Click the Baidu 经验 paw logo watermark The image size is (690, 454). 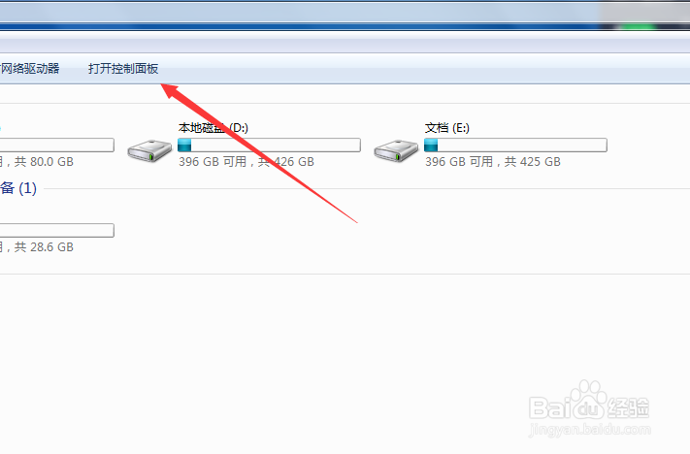(589, 401)
